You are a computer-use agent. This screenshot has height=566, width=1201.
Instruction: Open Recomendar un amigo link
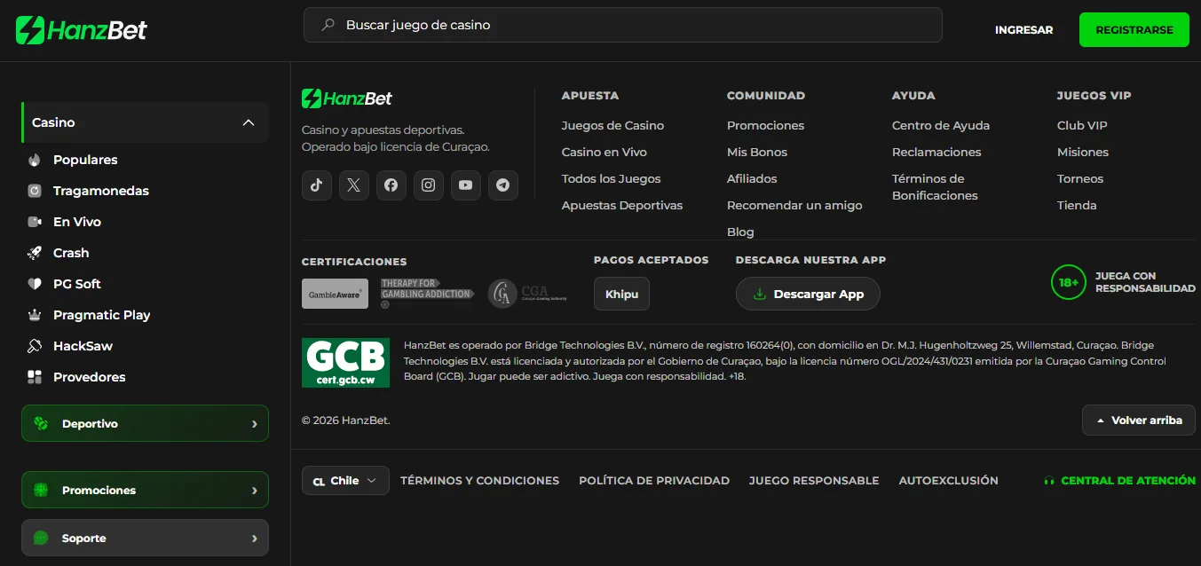click(x=794, y=206)
